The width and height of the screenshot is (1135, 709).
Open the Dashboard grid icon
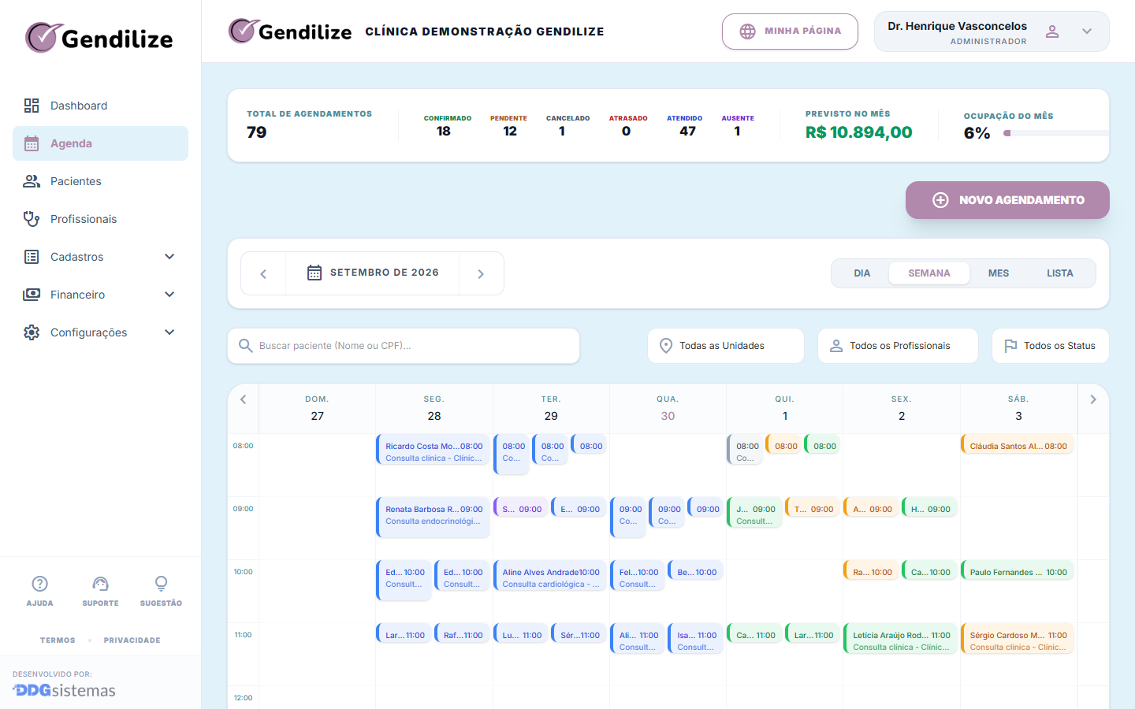pos(32,106)
